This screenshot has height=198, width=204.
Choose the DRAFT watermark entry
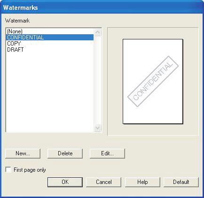point(50,50)
